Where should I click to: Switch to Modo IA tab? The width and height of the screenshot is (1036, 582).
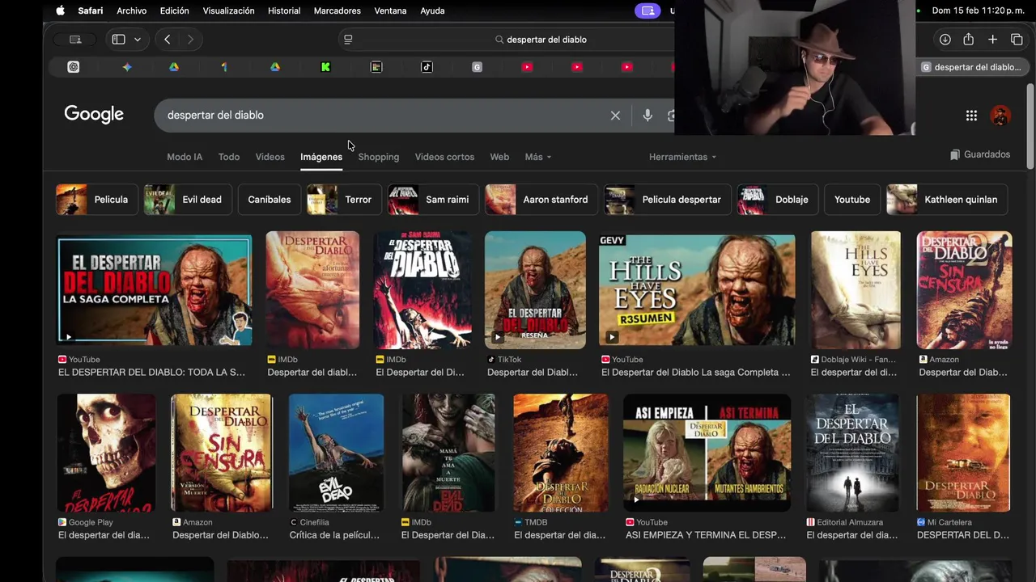tap(185, 157)
